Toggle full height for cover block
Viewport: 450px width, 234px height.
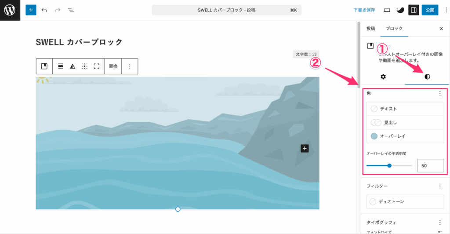97,66
